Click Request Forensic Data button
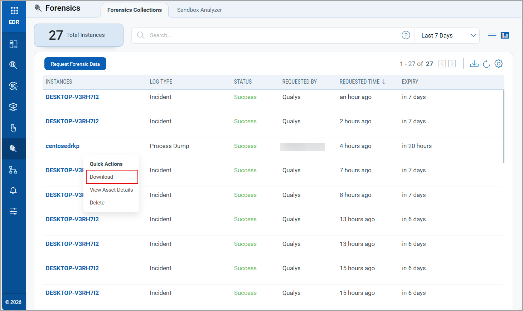This screenshot has height=311, width=523. (x=75, y=64)
